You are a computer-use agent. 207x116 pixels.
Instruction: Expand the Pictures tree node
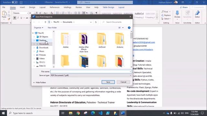click(34, 55)
